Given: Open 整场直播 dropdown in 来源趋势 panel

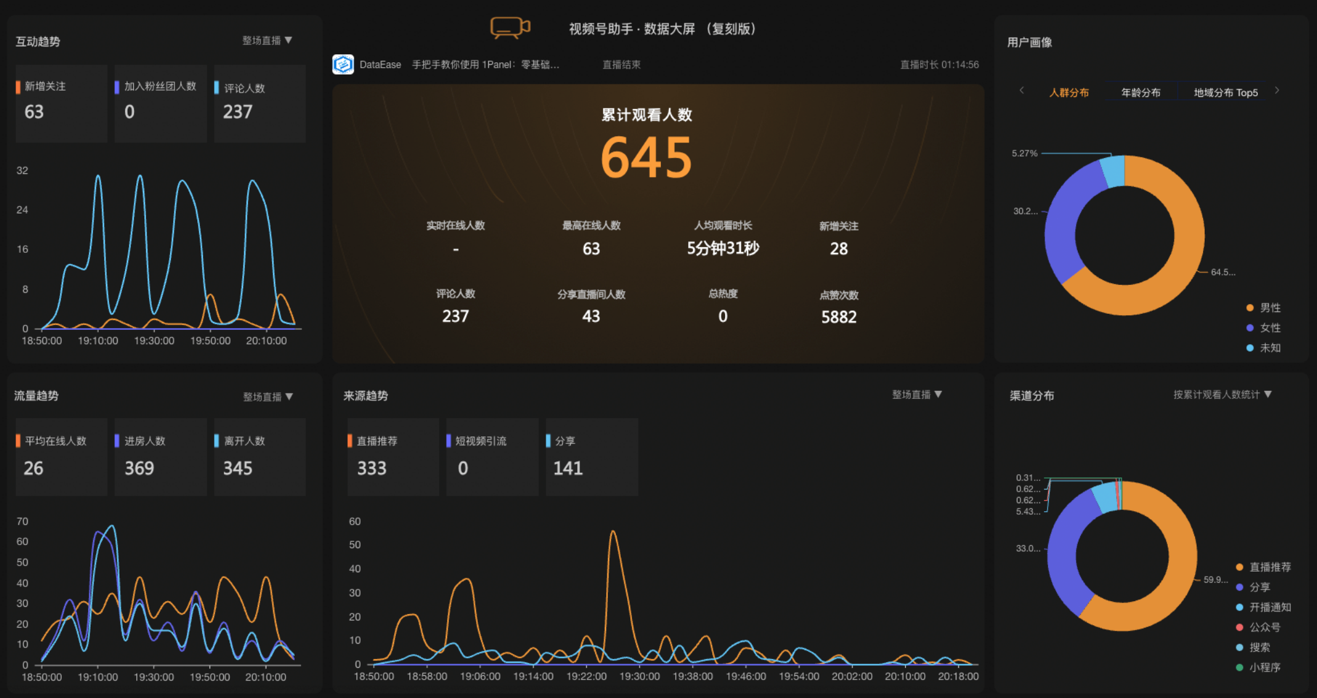Looking at the screenshot, I should click(917, 395).
